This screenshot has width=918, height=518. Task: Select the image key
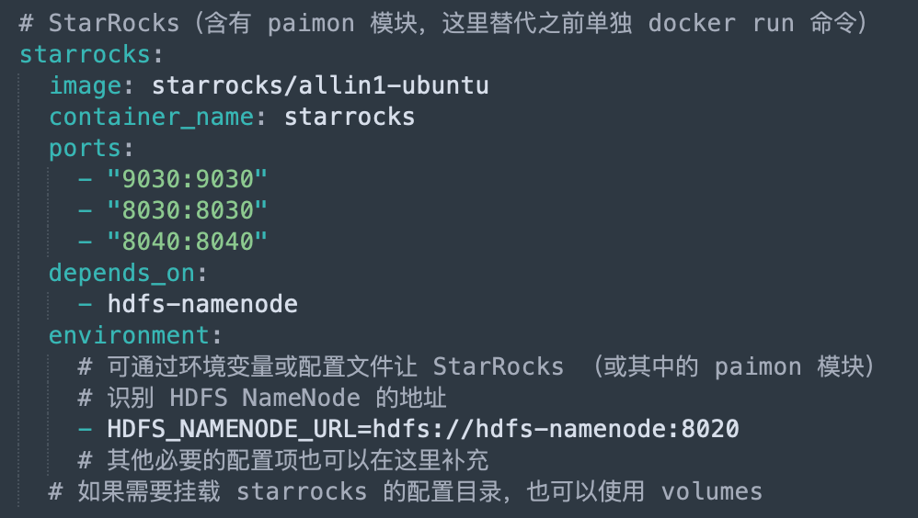point(86,86)
